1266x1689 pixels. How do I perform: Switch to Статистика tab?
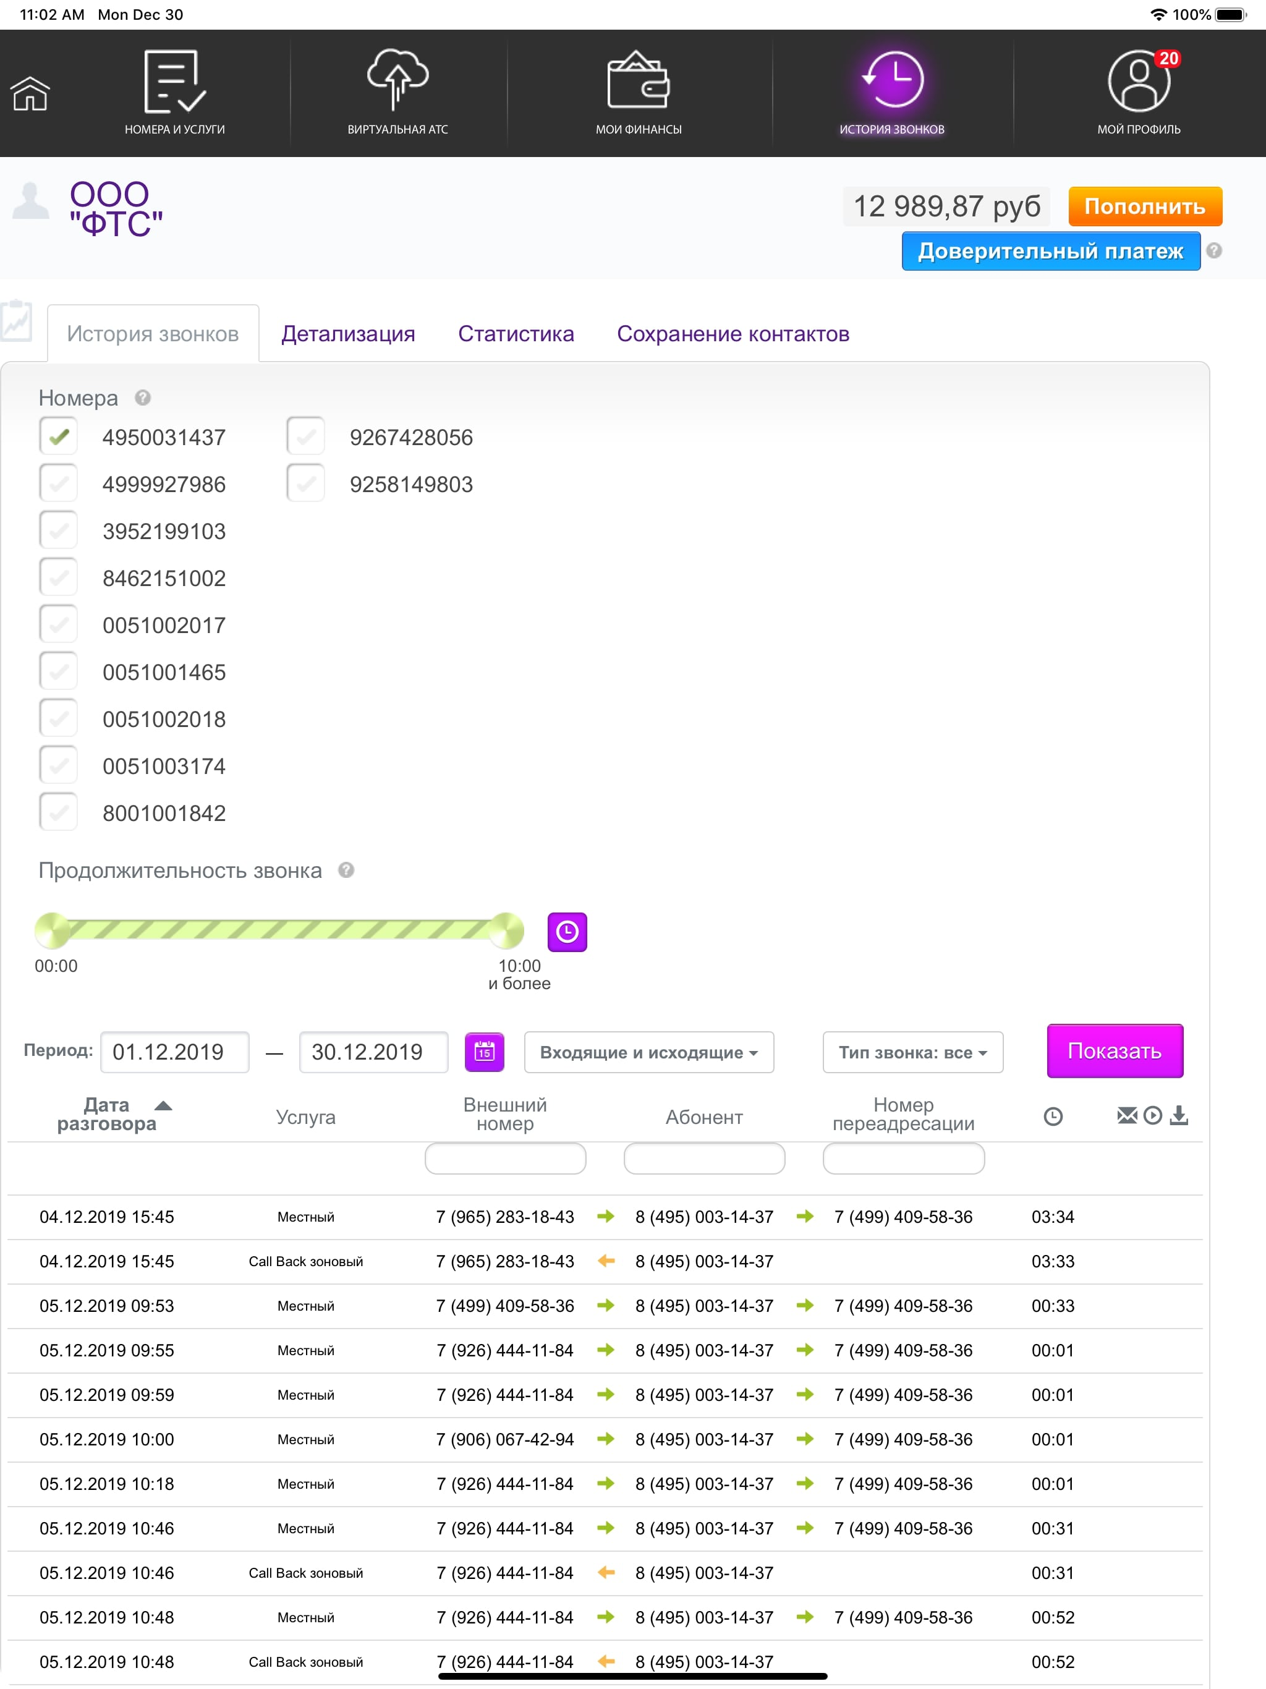coord(516,334)
